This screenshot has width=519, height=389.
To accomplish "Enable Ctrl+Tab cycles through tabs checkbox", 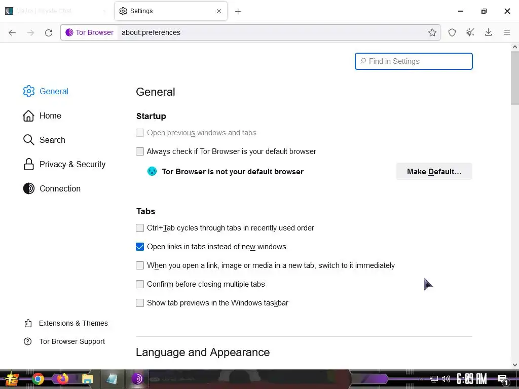I will tap(140, 228).
